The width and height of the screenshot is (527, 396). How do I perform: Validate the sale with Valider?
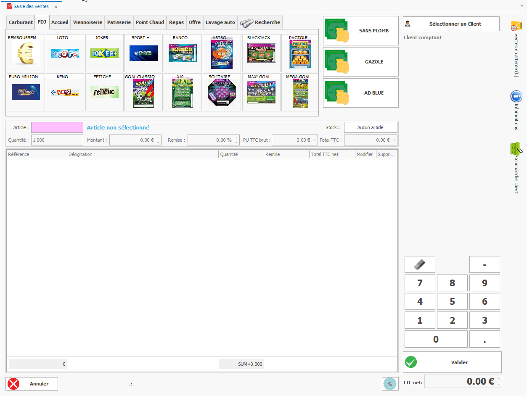(452, 362)
